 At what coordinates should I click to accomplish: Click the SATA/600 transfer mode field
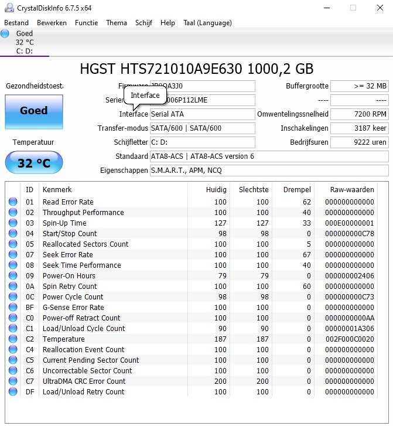pyautogui.click(x=203, y=128)
